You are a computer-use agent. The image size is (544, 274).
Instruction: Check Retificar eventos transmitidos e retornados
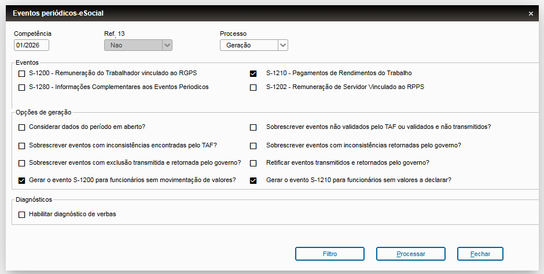pos(253,163)
